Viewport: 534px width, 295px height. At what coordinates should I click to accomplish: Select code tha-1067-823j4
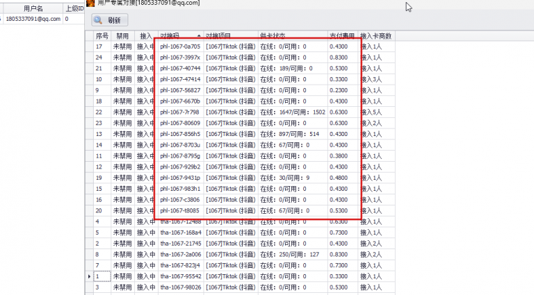180,265
